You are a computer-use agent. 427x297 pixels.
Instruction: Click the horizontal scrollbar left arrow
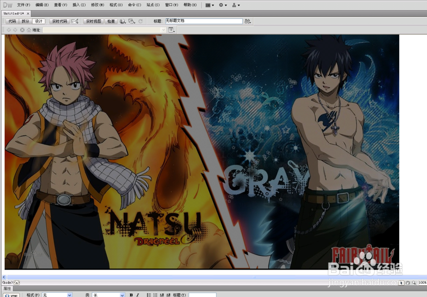click(4, 277)
